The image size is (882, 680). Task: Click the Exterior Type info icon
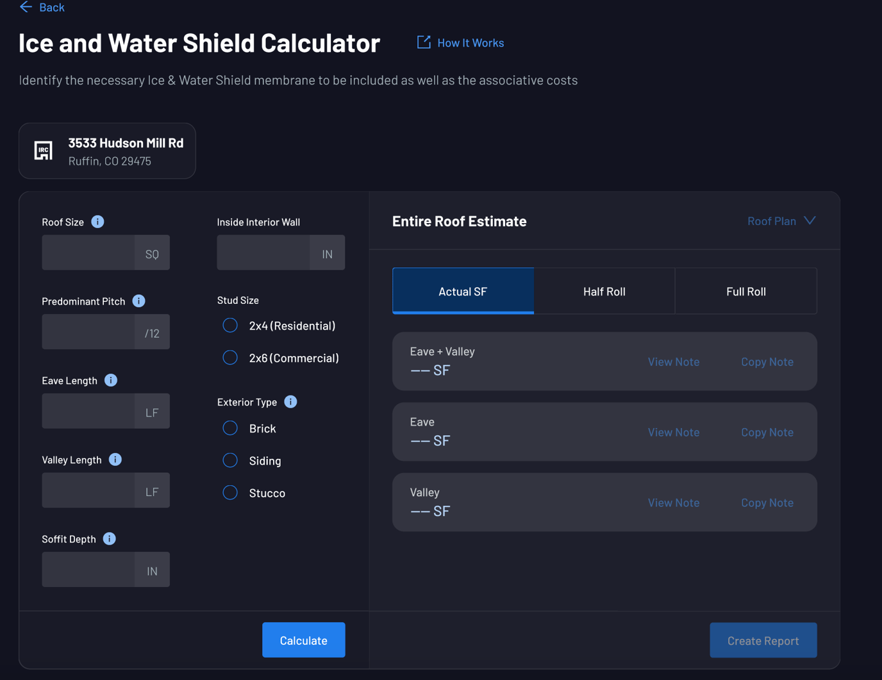[290, 402]
